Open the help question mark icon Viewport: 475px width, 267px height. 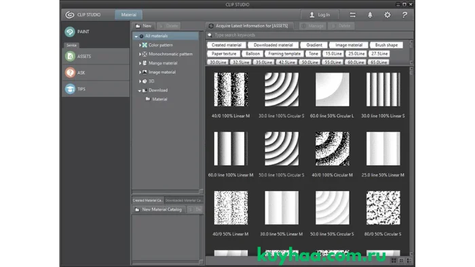(404, 15)
